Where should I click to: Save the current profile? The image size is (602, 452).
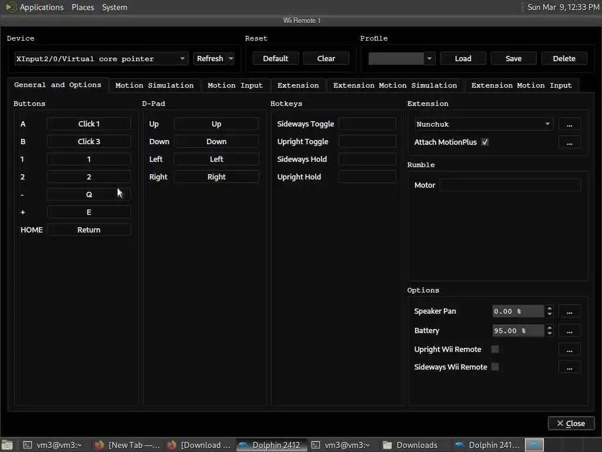pos(513,59)
